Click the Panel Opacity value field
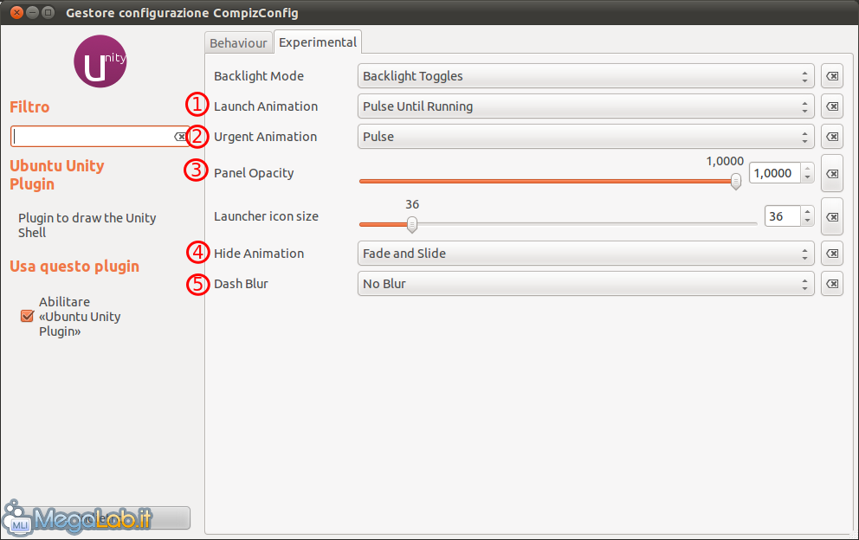The width and height of the screenshot is (859, 540). (x=775, y=173)
